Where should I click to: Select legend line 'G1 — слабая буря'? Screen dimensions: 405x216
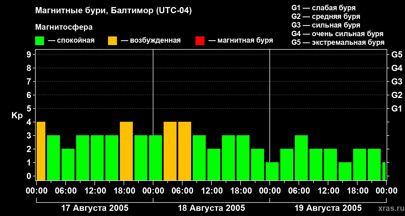323,8
